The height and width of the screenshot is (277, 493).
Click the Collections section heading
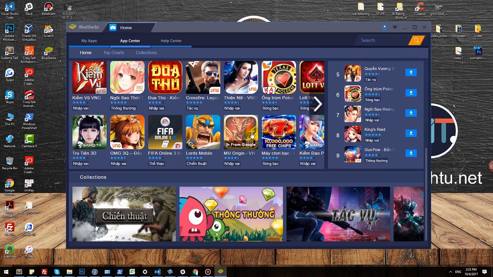click(x=93, y=177)
